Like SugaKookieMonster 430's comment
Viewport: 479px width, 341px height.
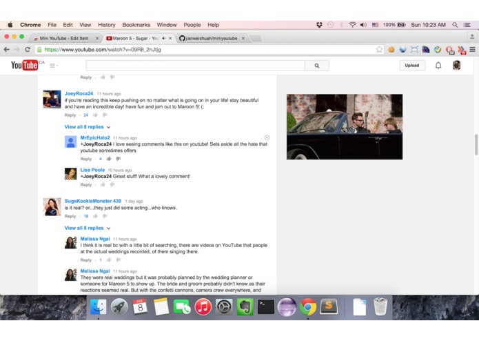[x=95, y=216]
